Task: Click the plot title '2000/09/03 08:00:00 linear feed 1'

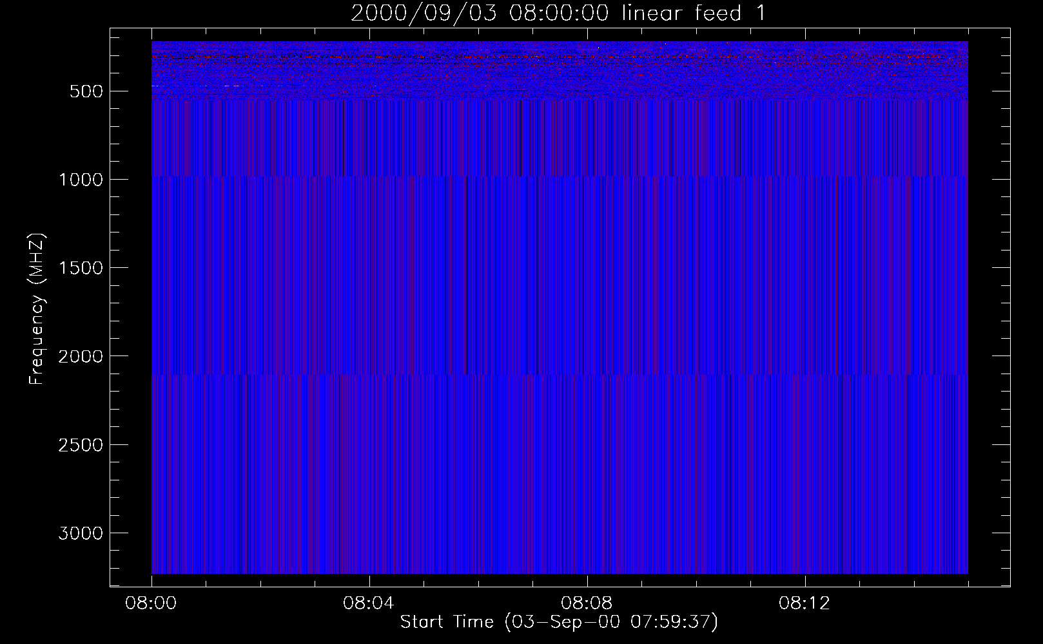Action: (559, 13)
